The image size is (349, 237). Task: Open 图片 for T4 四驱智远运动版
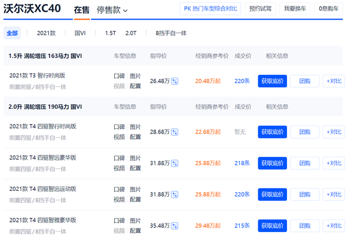(x=135, y=190)
